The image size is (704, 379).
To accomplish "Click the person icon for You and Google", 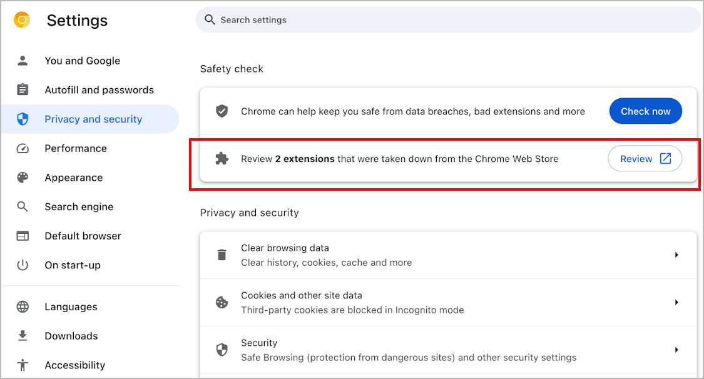I will point(23,61).
